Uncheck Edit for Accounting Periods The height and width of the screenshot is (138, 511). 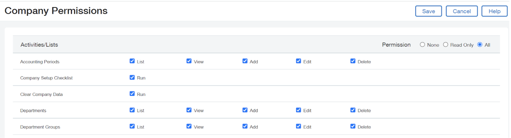(x=299, y=61)
